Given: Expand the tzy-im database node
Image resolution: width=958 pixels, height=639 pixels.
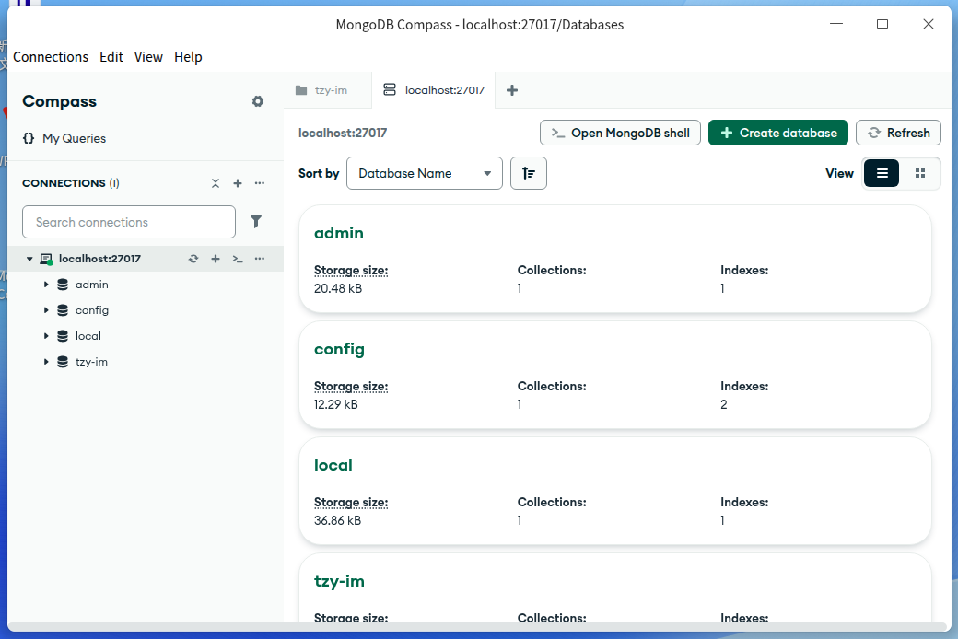Looking at the screenshot, I should click(46, 362).
